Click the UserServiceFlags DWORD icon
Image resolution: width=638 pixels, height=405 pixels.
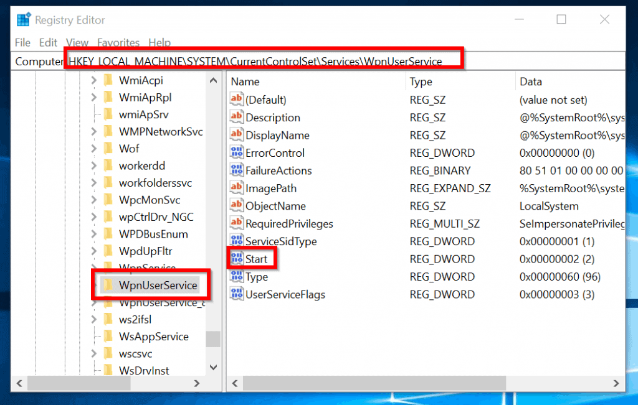(x=236, y=293)
